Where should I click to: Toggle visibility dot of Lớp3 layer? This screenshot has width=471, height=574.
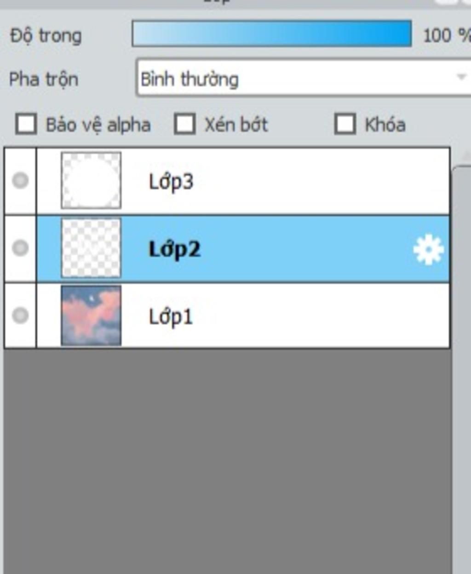pos(20,180)
